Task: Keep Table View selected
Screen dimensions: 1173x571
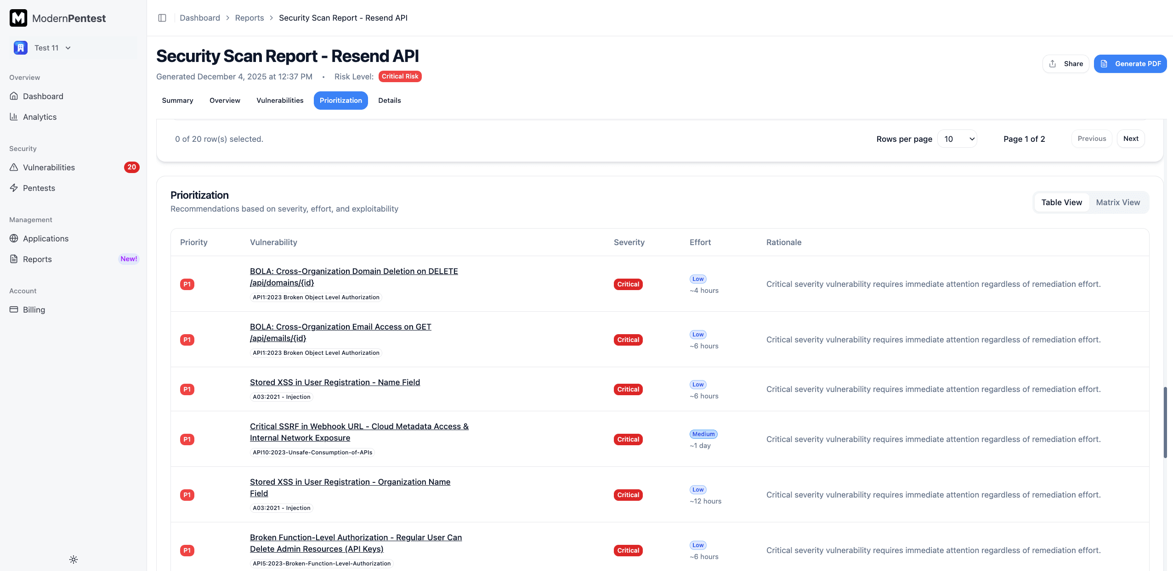Action: point(1061,202)
